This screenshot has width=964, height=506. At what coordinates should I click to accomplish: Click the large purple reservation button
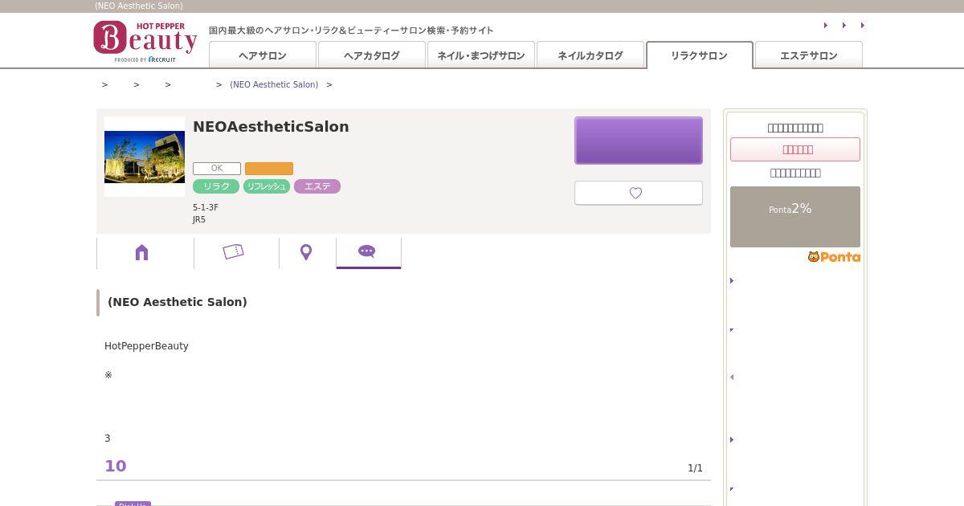click(x=639, y=141)
